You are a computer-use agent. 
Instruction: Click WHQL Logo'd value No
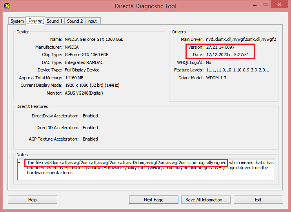(209, 62)
